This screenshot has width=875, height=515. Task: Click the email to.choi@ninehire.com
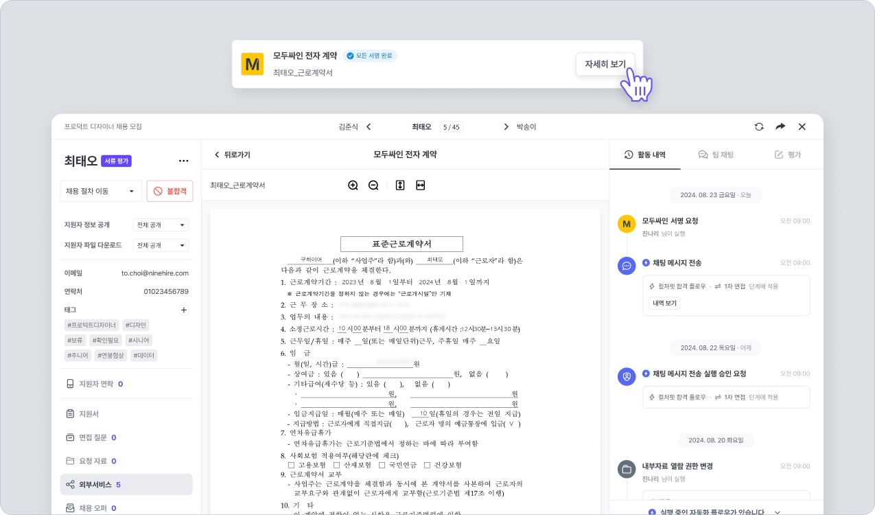(155, 273)
